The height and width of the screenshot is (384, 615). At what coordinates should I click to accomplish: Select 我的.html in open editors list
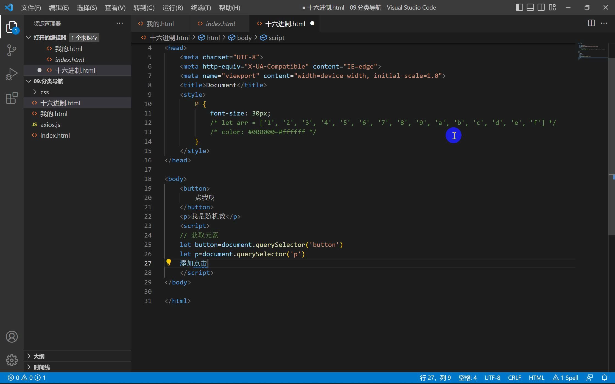click(77, 49)
